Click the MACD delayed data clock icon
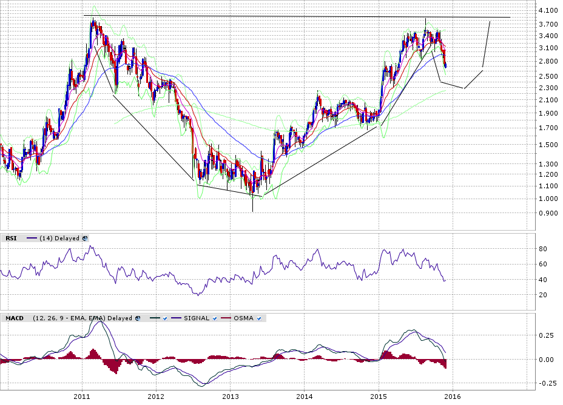 [138, 318]
